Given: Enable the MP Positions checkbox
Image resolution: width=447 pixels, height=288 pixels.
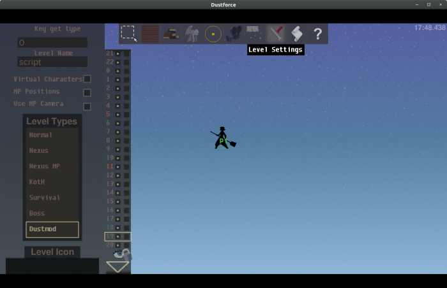Looking at the screenshot, I should [x=87, y=92].
